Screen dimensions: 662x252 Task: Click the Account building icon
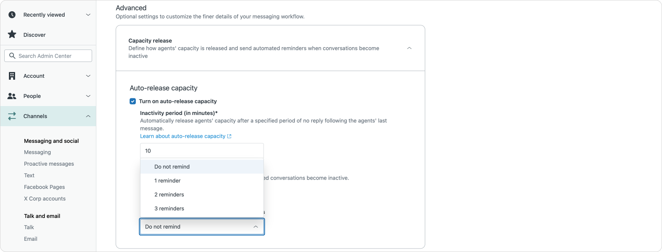point(12,76)
